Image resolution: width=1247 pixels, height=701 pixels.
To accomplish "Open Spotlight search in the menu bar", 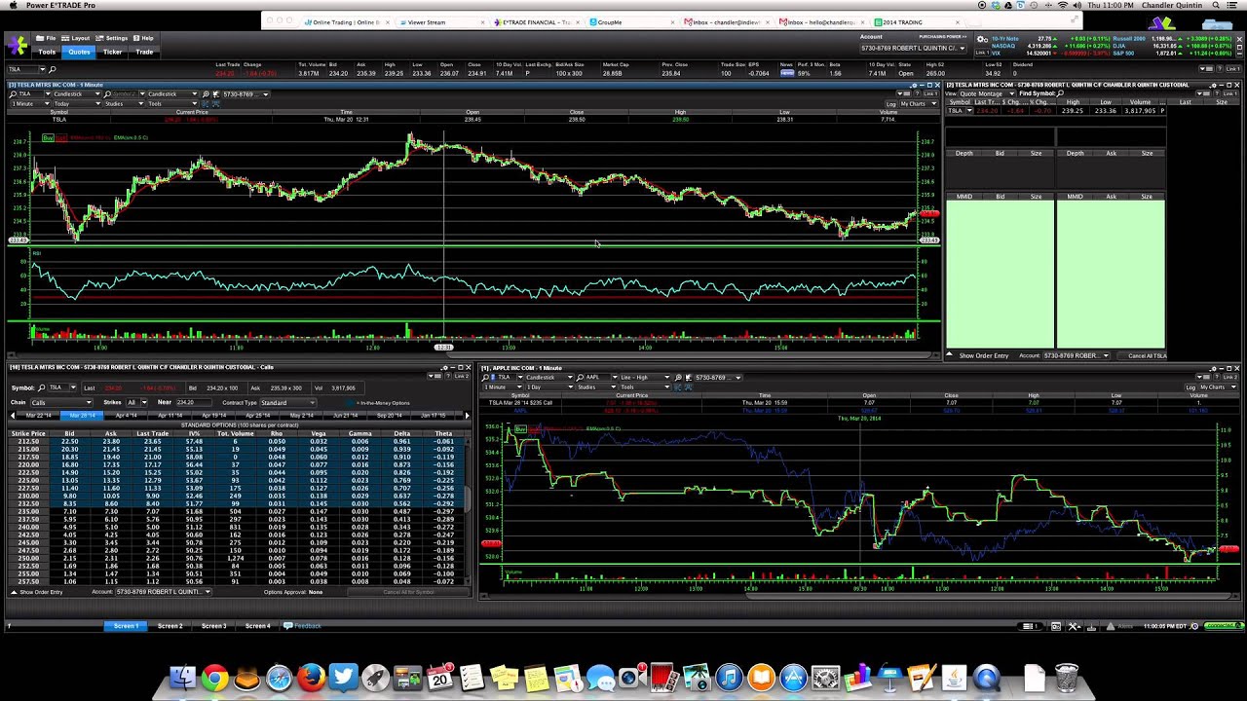I will (1217, 6).
